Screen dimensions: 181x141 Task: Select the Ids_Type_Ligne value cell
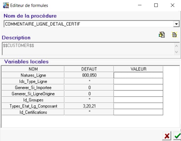point(138,81)
